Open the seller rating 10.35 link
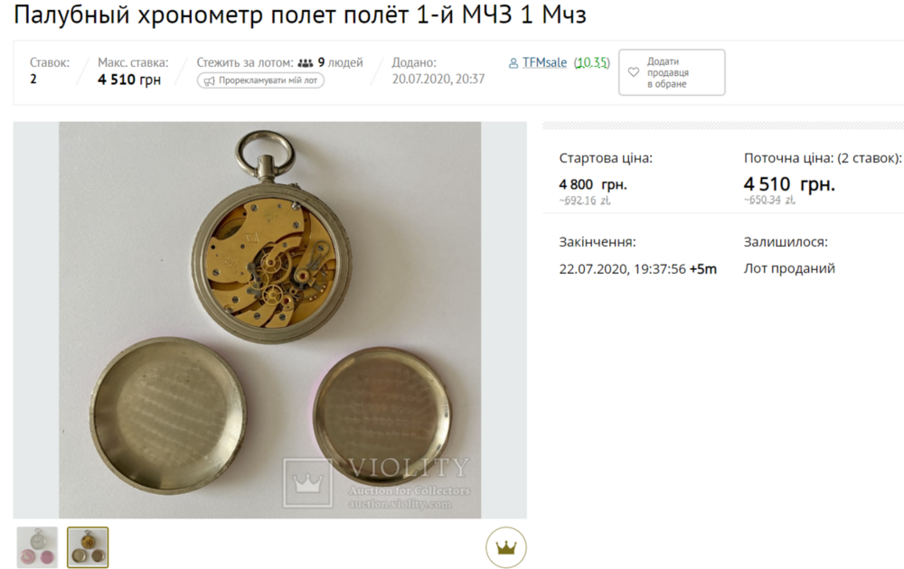Viewport: 904px width, 569px height. (591, 62)
